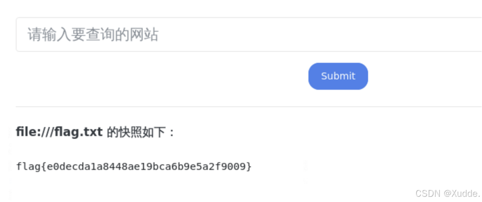Focus the 请输入要查询的网站 placeholder text

click(93, 34)
